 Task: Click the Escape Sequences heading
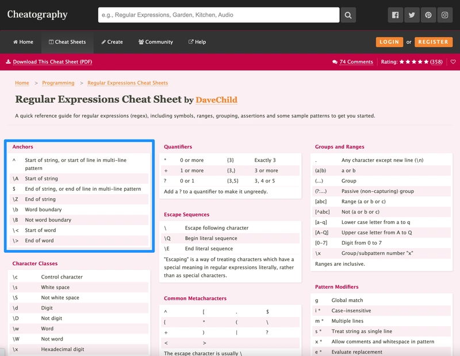tap(186, 215)
